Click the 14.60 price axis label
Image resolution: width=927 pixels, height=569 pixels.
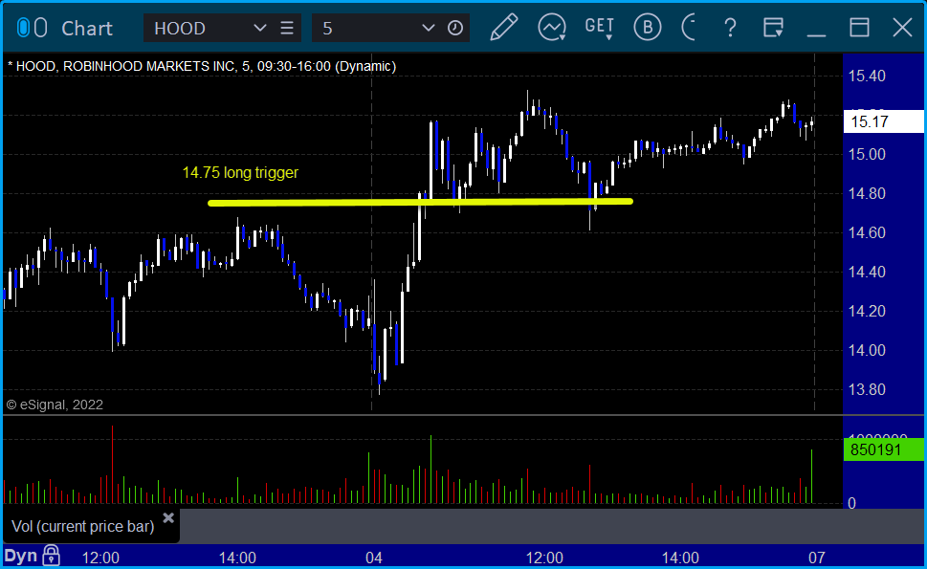tap(867, 232)
